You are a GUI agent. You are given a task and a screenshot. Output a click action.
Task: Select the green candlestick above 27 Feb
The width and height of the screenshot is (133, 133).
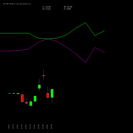tap(35, 99)
